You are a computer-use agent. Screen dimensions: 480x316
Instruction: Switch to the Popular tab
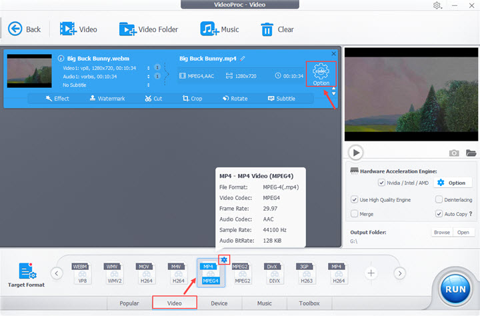click(129, 303)
